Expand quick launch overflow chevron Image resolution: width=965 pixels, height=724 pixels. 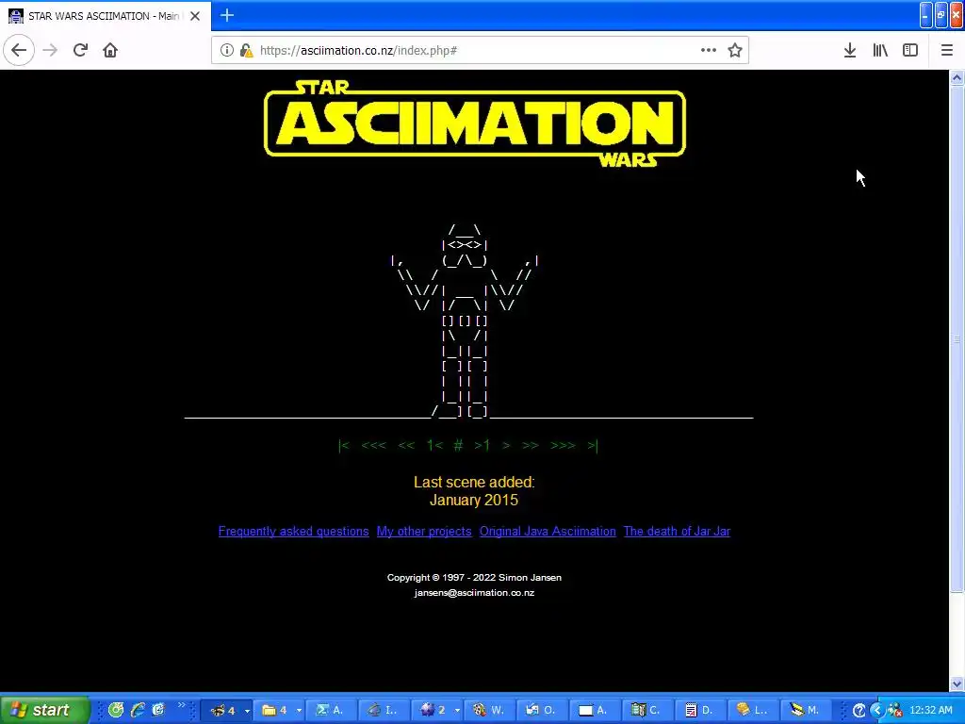click(x=181, y=705)
